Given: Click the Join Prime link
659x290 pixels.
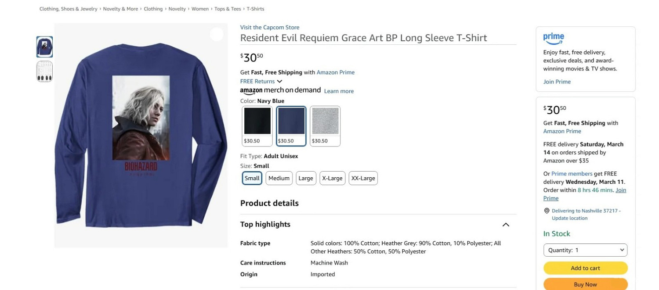Looking at the screenshot, I should pyautogui.click(x=557, y=82).
